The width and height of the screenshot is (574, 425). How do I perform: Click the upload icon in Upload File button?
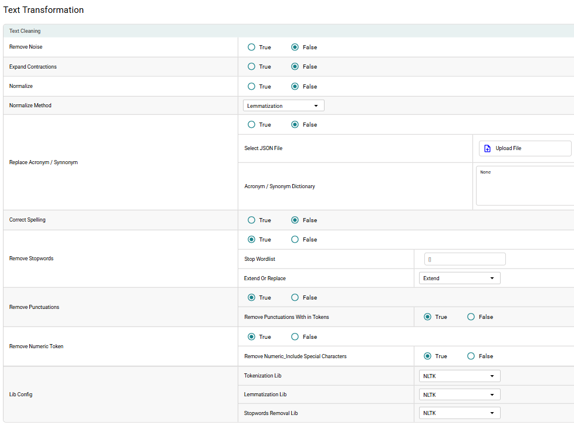487,149
